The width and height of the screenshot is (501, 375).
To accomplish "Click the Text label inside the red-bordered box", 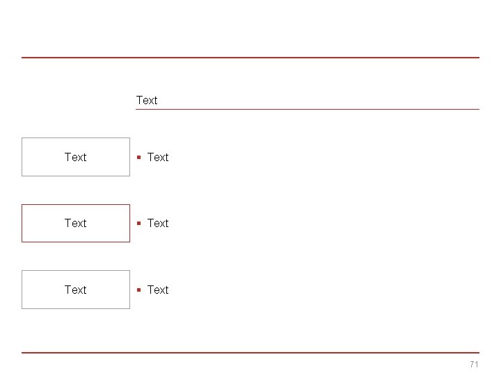I will [x=75, y=223].
